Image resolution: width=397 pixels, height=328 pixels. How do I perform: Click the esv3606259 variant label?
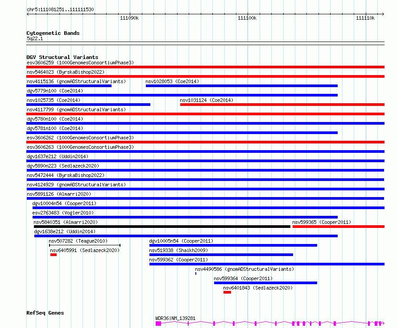click(x=80, y=63)
